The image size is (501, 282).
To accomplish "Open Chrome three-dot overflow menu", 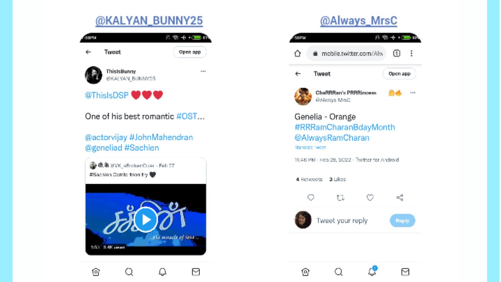I will click(x=411, y=53).
